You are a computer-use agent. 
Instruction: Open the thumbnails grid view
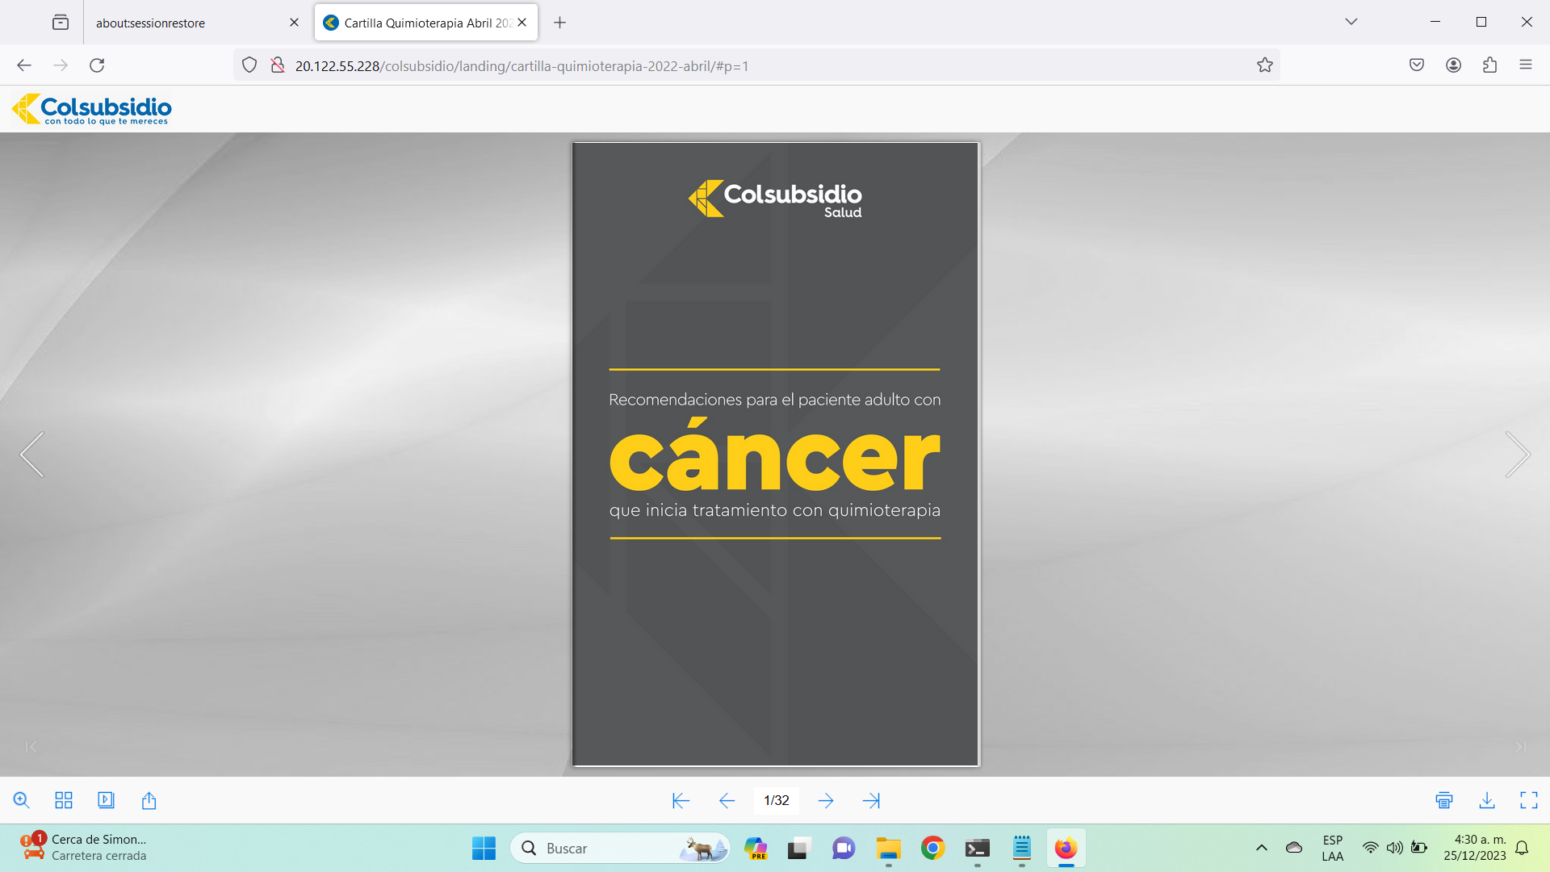(x=64, y=800)
